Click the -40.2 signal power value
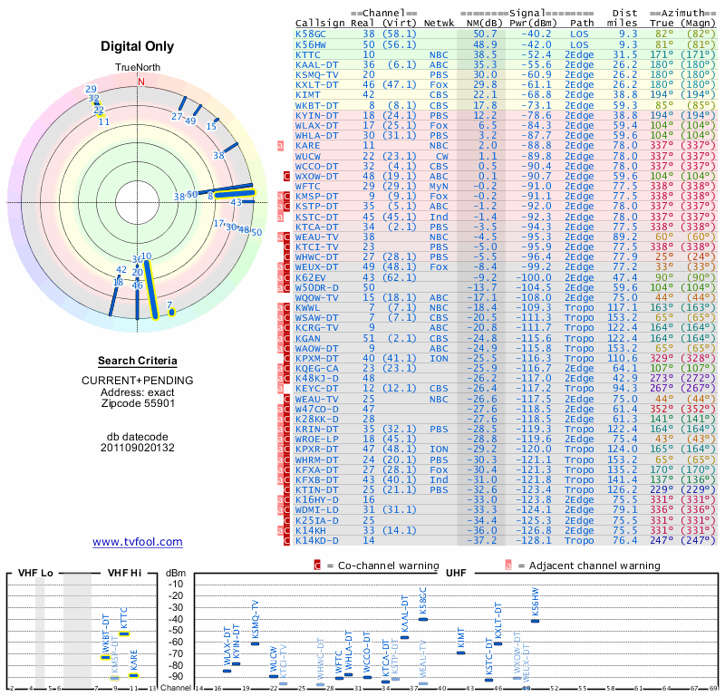Screen dimensions: 725x696 pyautogui.click(x=536, y=34)
